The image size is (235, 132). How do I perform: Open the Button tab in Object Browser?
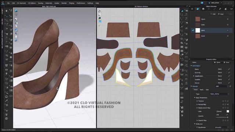coord(203,9)
